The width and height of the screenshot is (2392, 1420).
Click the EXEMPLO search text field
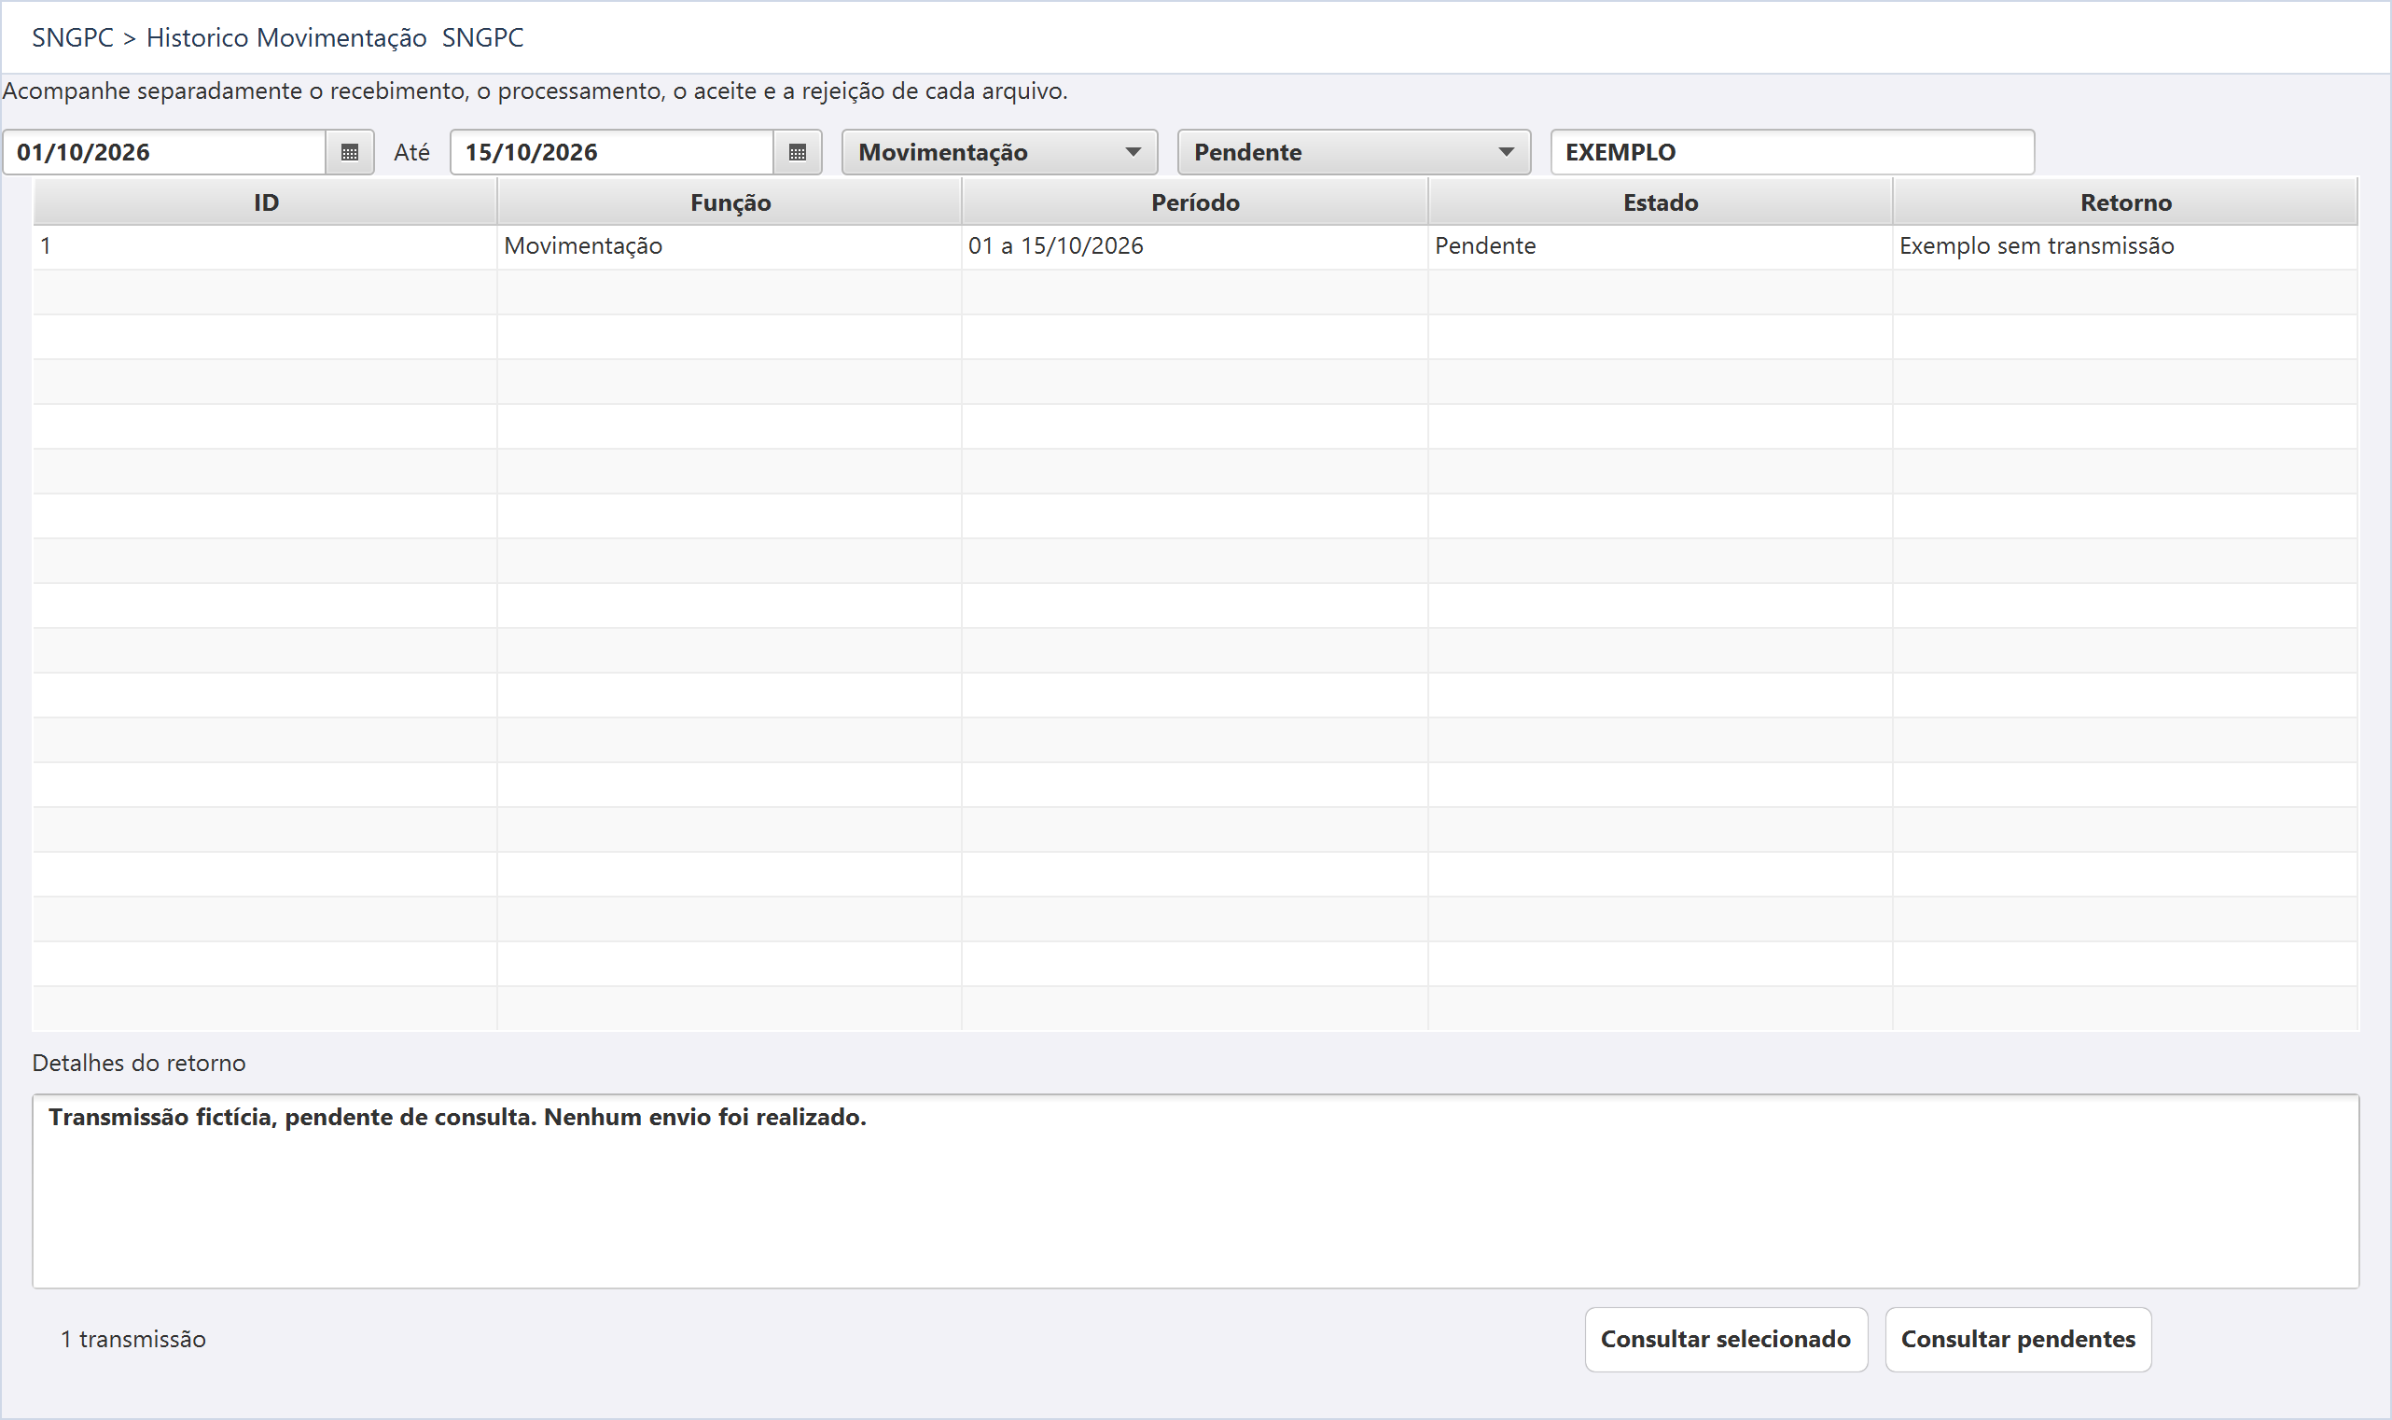tap(1792, 152)
